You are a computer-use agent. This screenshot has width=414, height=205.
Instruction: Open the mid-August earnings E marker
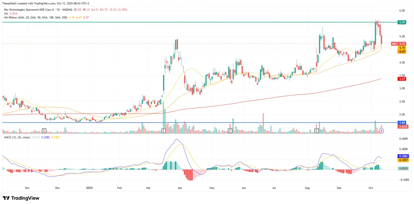[x=317, y=131]
